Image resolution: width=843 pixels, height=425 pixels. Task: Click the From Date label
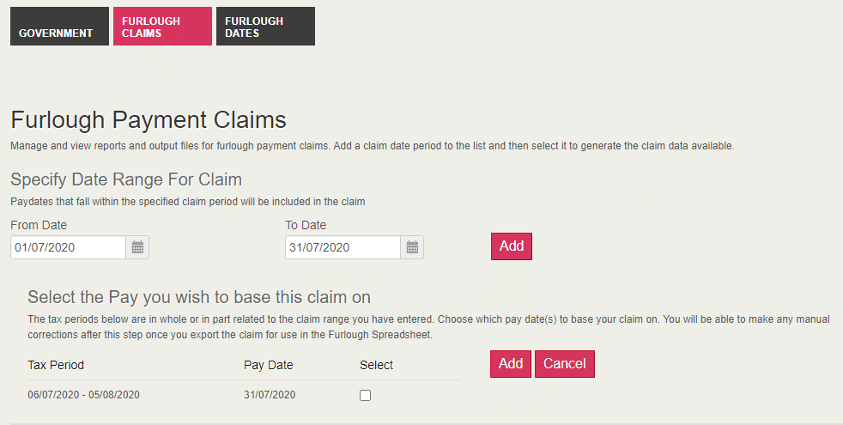click(39, 225)
